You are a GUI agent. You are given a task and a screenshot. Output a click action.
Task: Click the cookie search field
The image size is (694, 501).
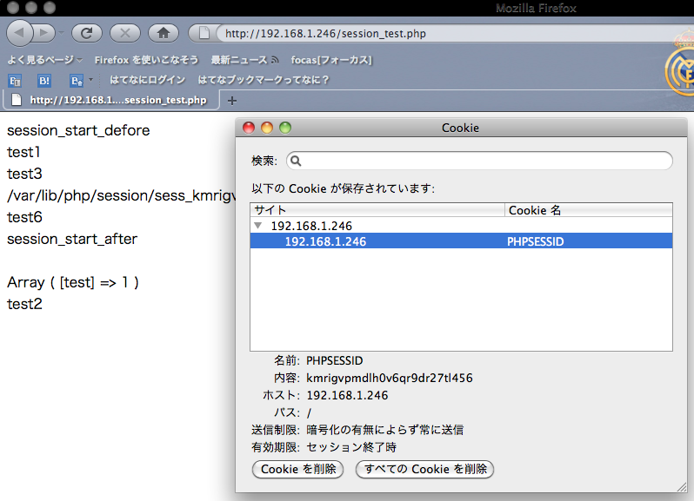click(480, 161)
